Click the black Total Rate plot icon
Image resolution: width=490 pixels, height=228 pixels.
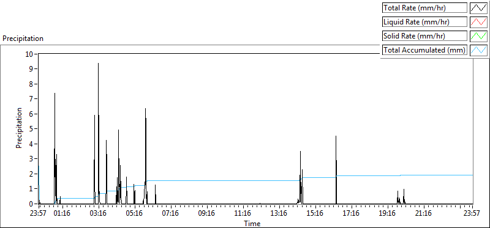[478, 8]
